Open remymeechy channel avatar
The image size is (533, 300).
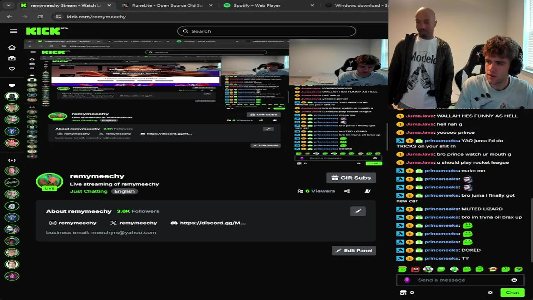(x=50, y=182)
